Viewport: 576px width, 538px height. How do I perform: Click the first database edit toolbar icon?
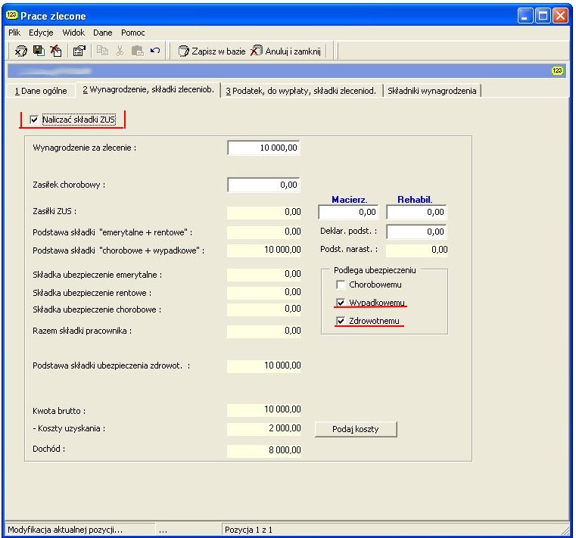pyautogui.click(x=21, y=51)
